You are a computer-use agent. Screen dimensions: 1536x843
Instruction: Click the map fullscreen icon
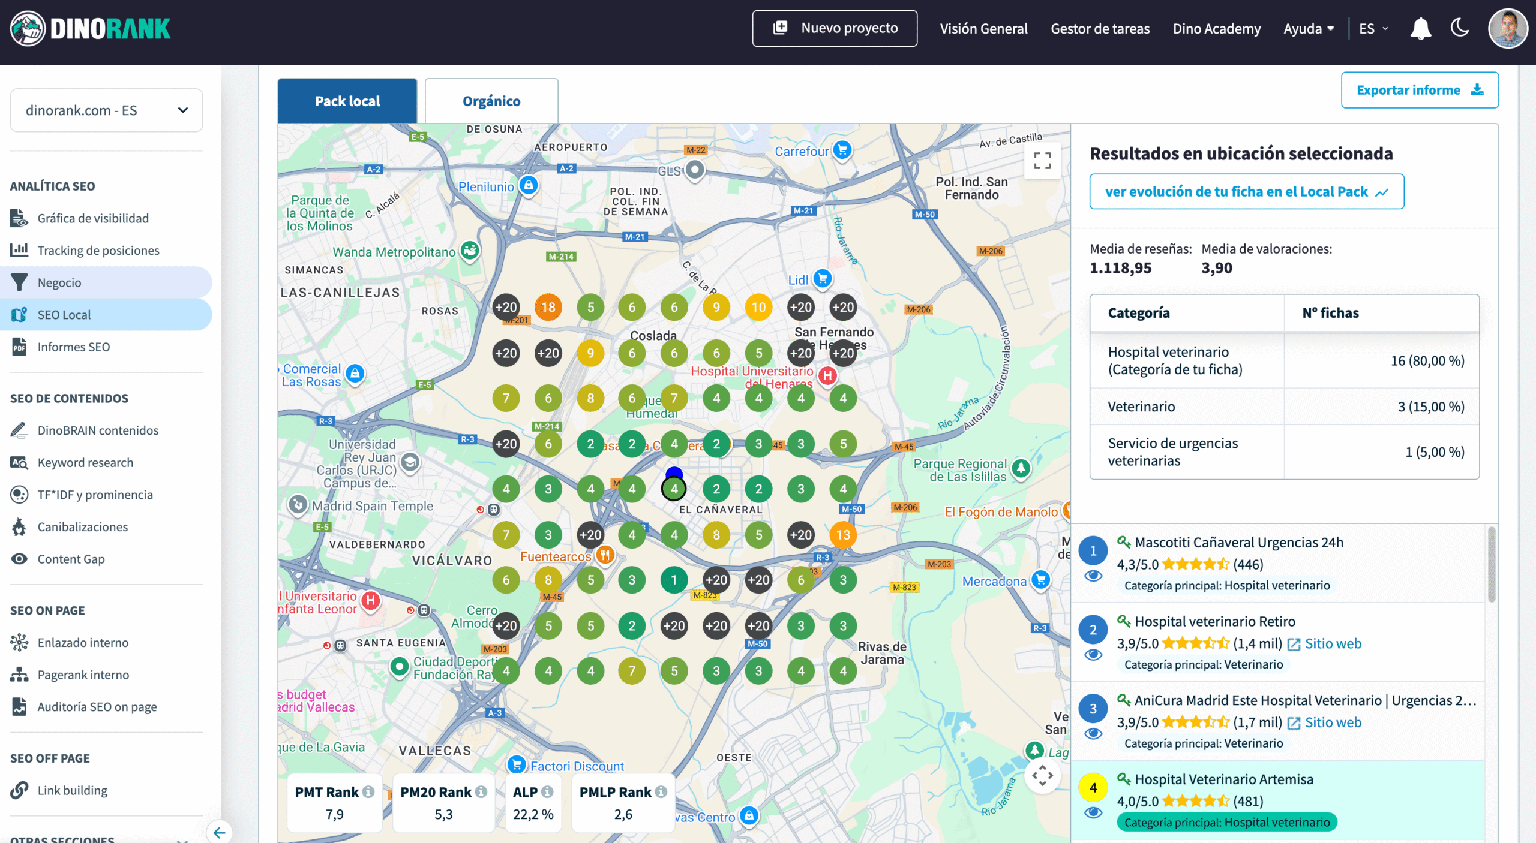(x=1042, y=160)
